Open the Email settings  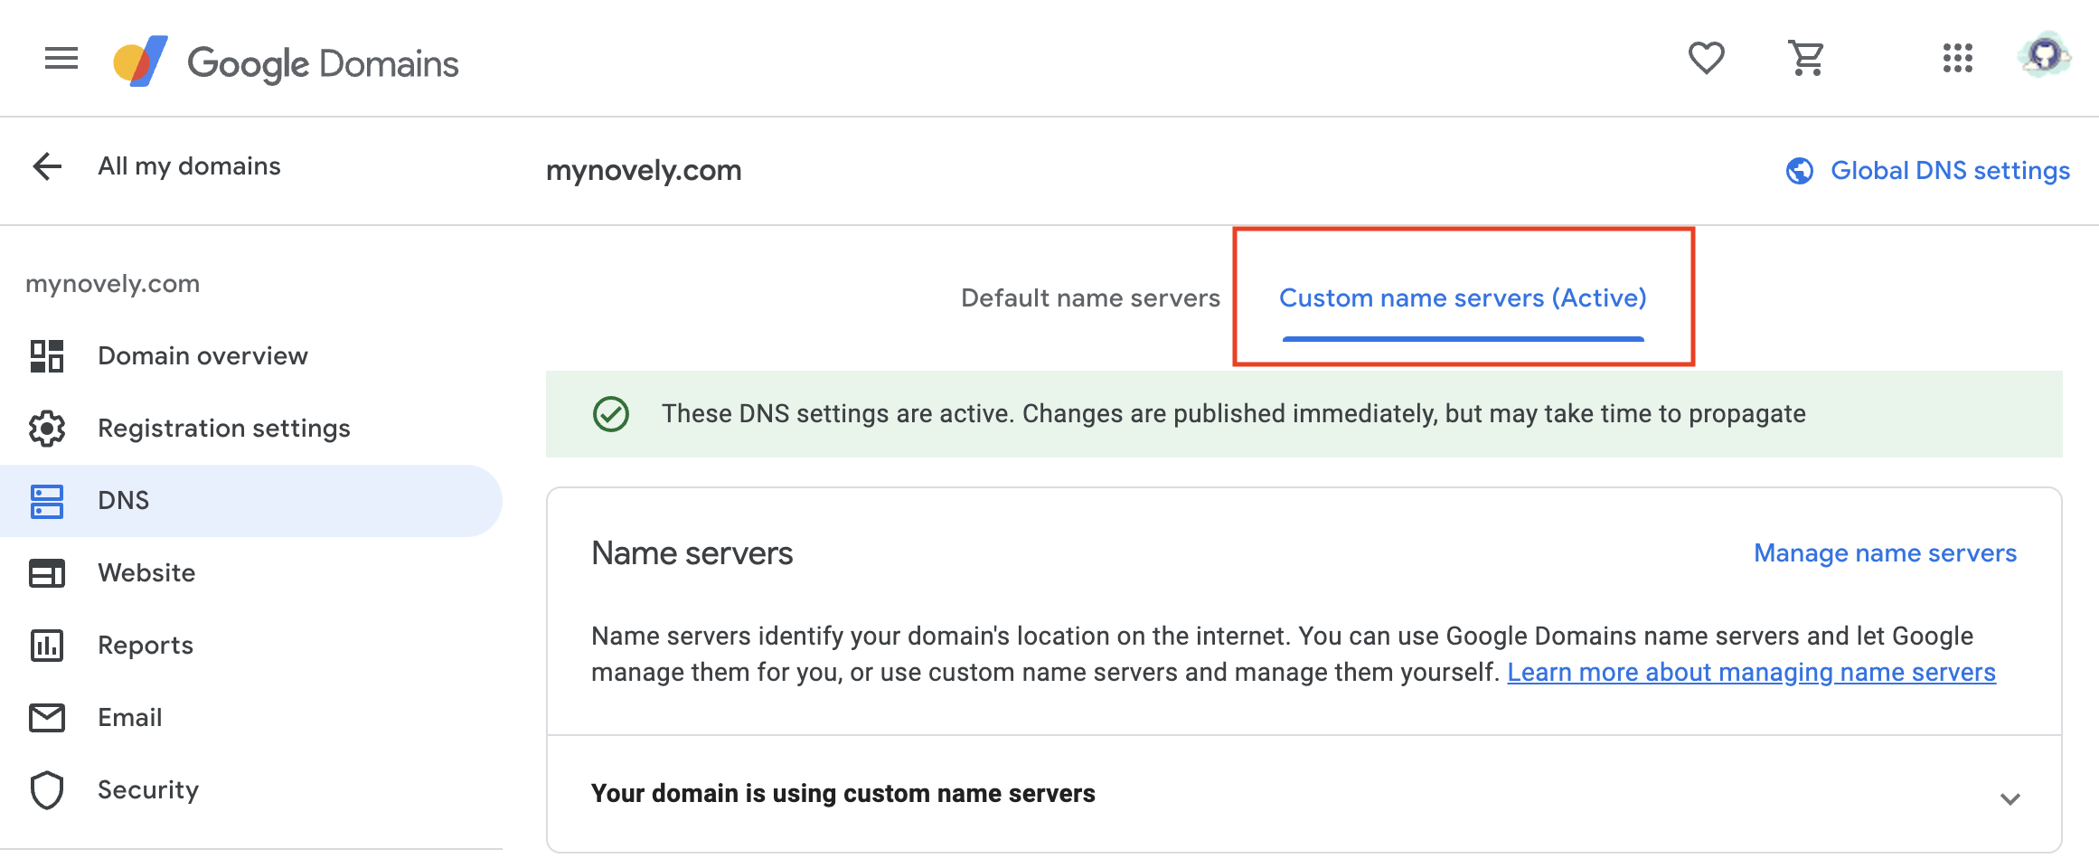[129, 717]
